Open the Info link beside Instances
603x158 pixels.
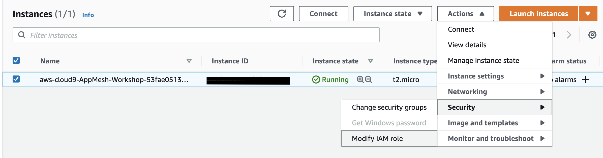point(88,15)
